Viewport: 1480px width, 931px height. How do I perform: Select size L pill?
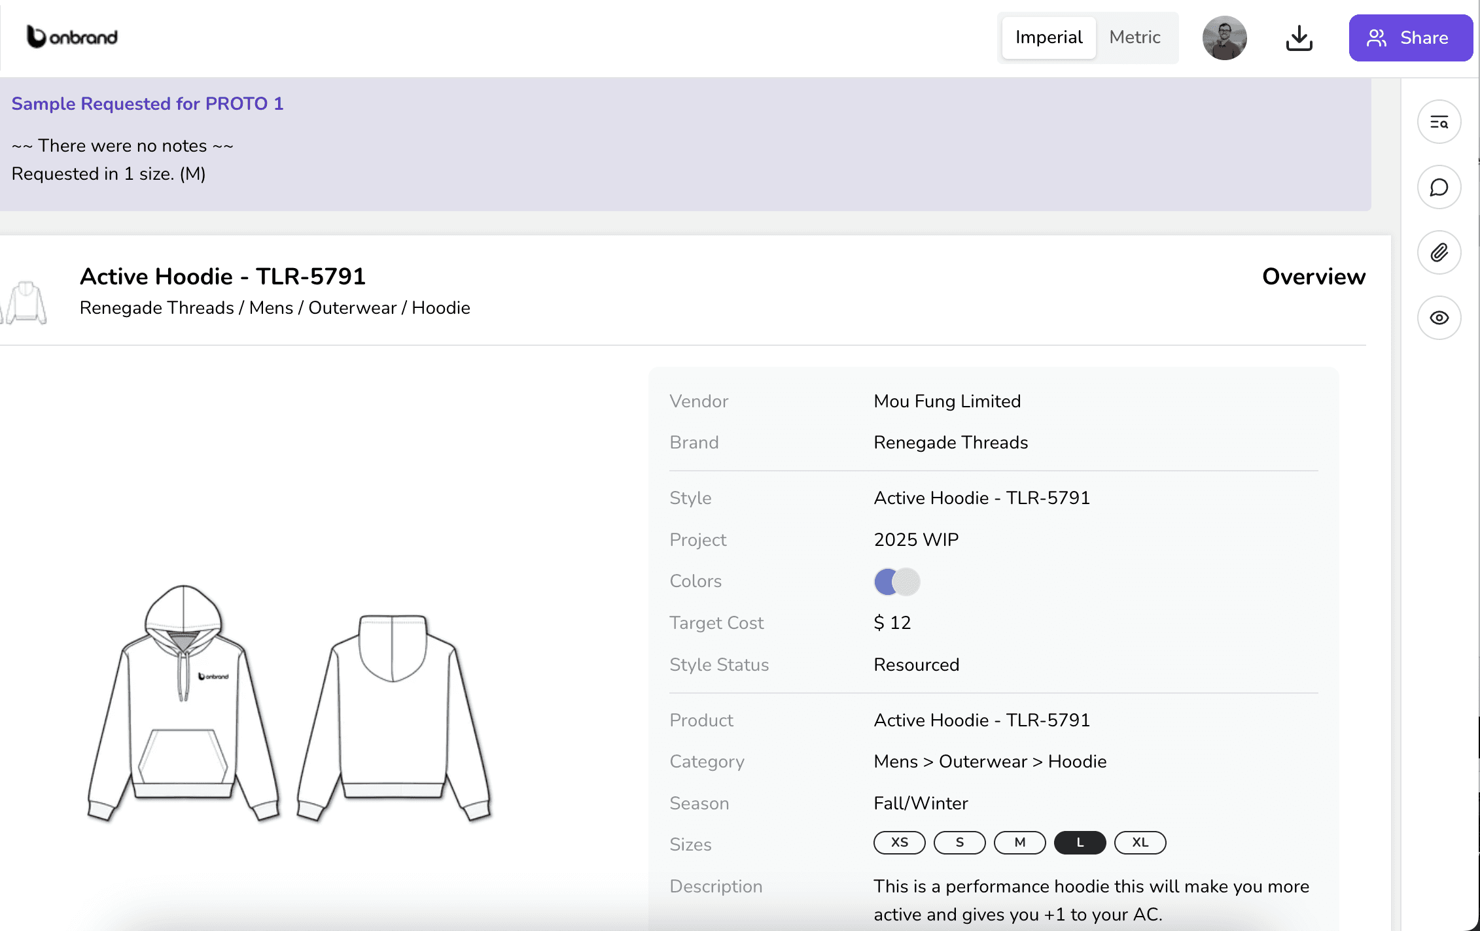click(x=1080, y=842)
